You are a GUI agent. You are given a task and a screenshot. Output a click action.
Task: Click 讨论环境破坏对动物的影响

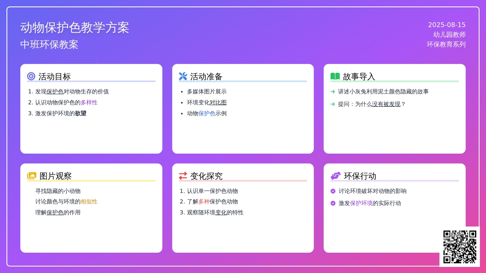373,191
